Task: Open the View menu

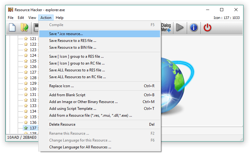Action: point(32,18)
